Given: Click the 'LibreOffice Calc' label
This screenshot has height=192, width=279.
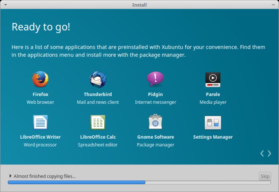Looking at the screenshot, I should point(98,137).
